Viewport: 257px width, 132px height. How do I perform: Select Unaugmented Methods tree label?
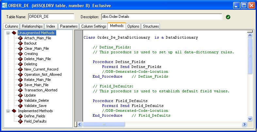tap(36, 33)
